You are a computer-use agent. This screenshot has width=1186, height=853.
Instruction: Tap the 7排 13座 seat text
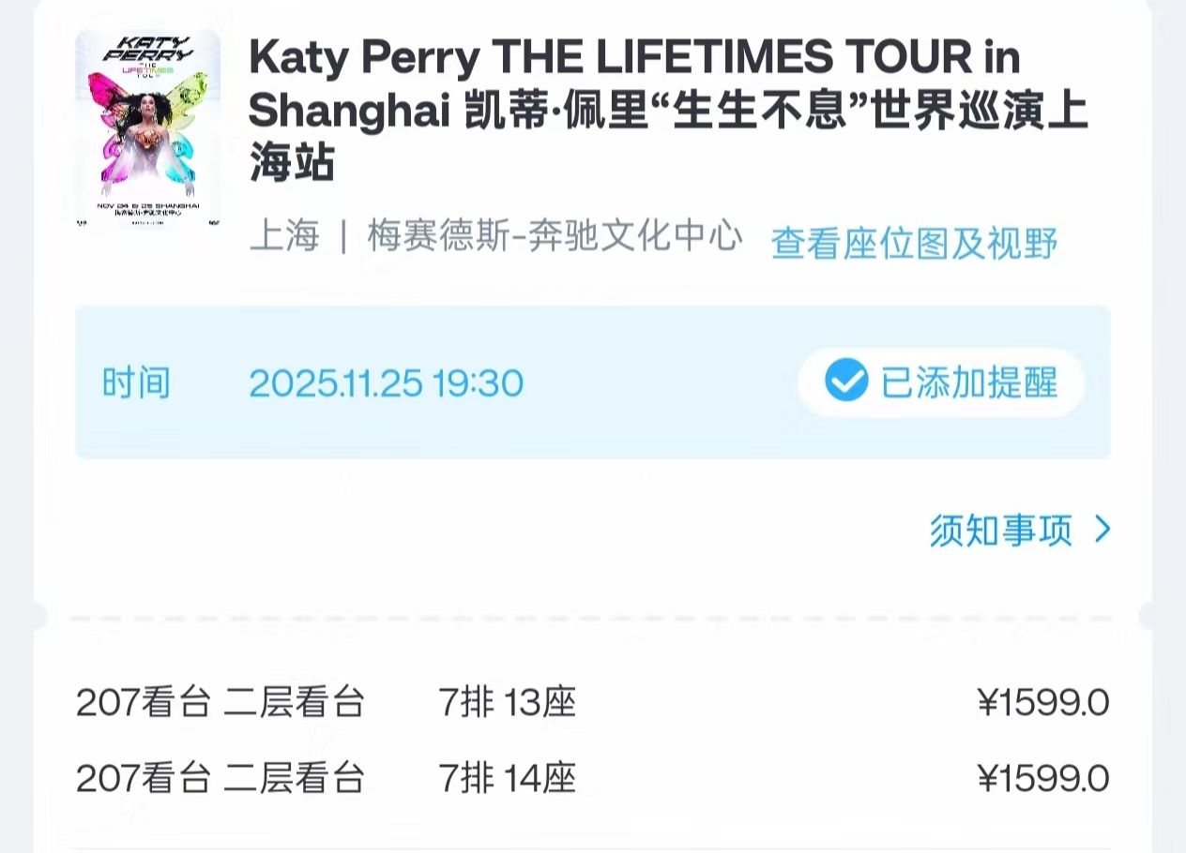[507, 702]
